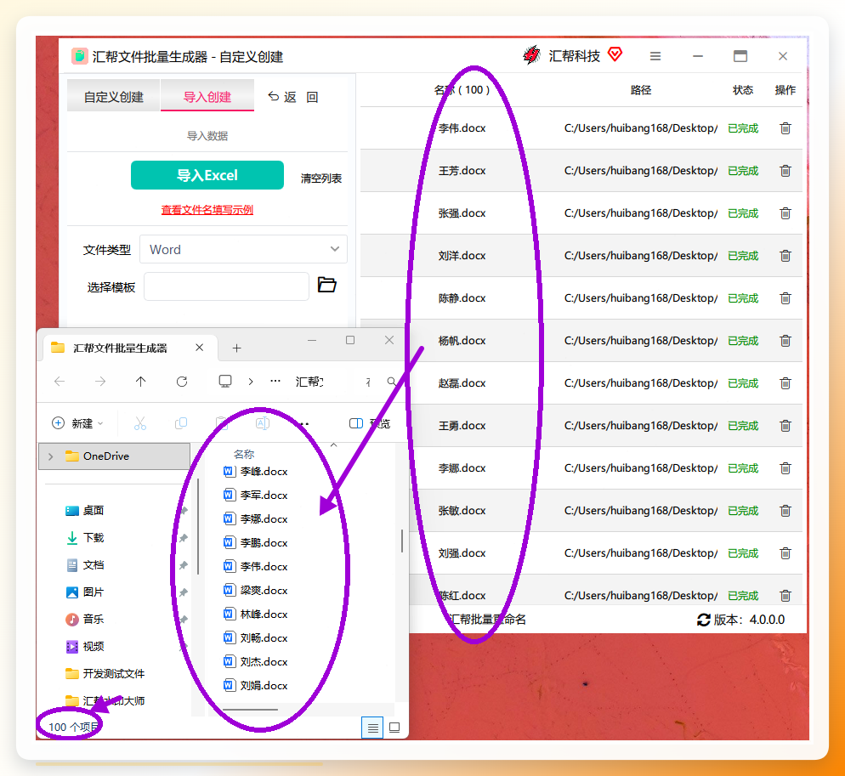
Task: Click the copy icon in Explorer toolbar
Action: (x=181, y=423)
